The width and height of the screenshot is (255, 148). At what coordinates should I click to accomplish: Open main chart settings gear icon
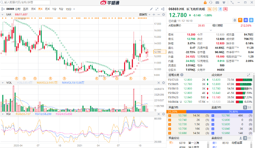[x=164, y=15]
